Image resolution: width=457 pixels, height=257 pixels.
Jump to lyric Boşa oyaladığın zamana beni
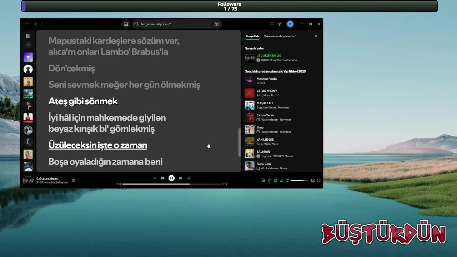pyautogui.click(x=105, y=162)
